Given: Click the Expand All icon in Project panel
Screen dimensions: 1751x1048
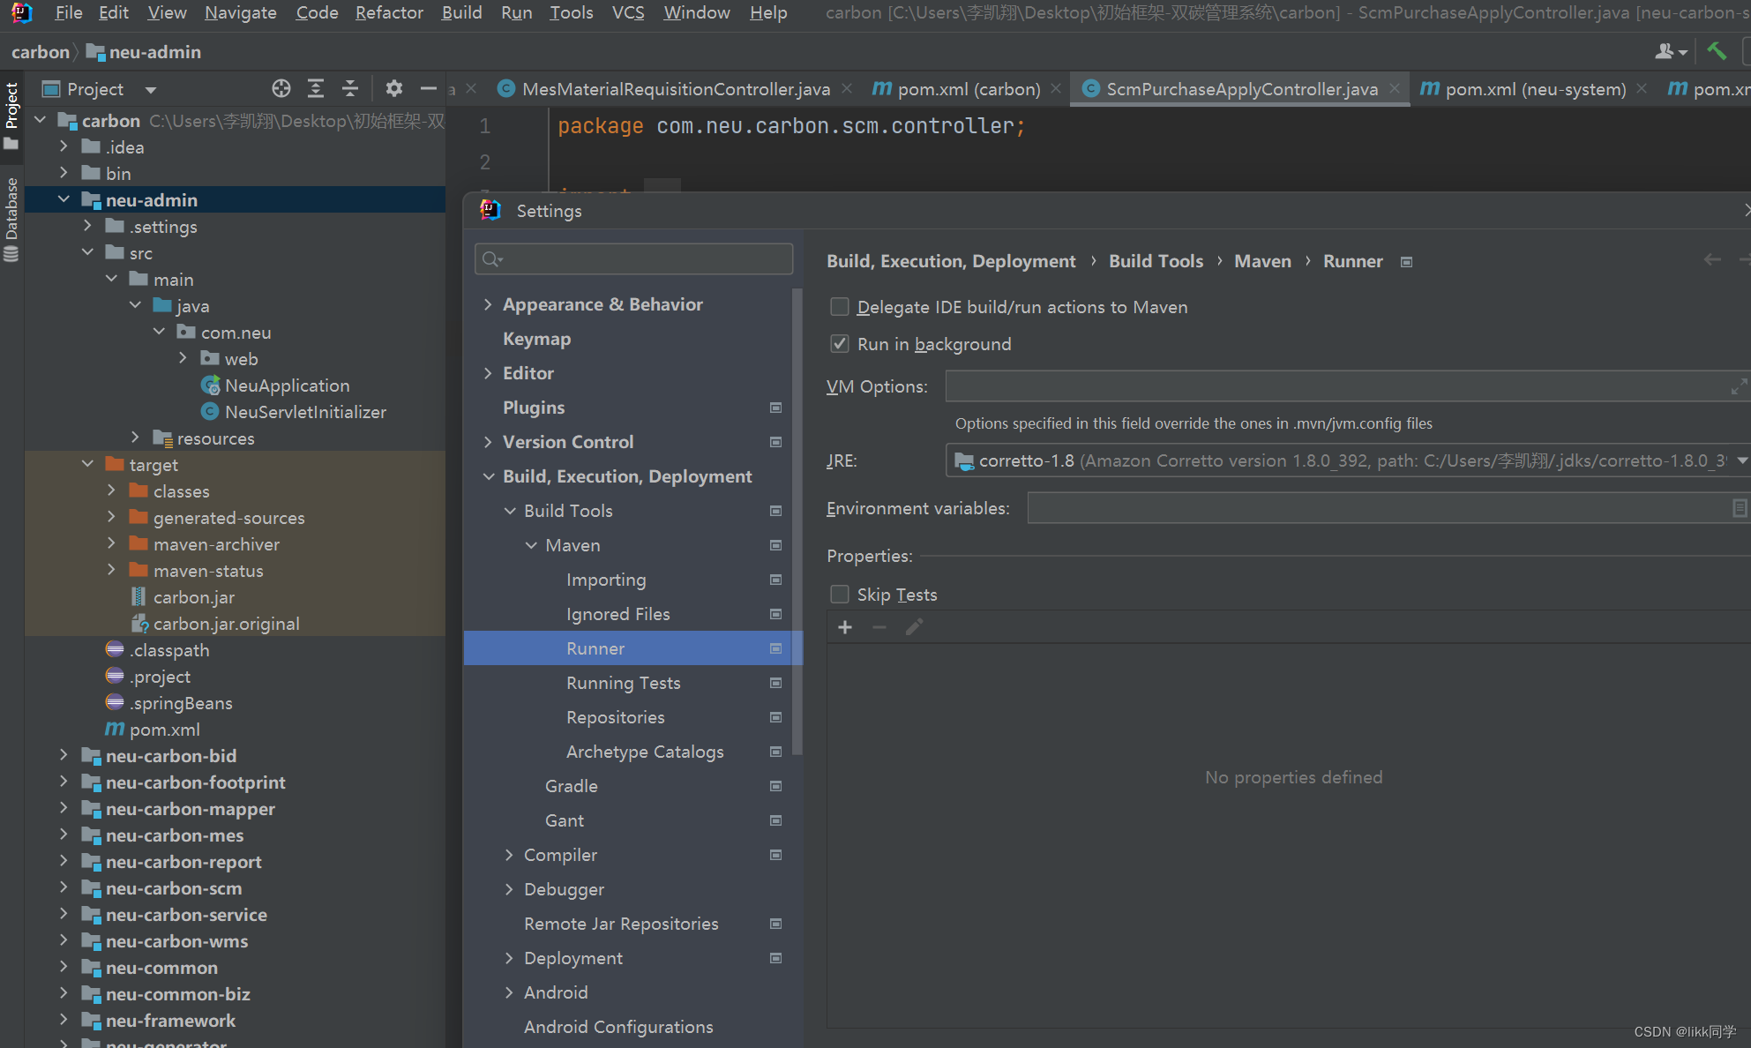Looking at the screenshot, I should [316, 88].
